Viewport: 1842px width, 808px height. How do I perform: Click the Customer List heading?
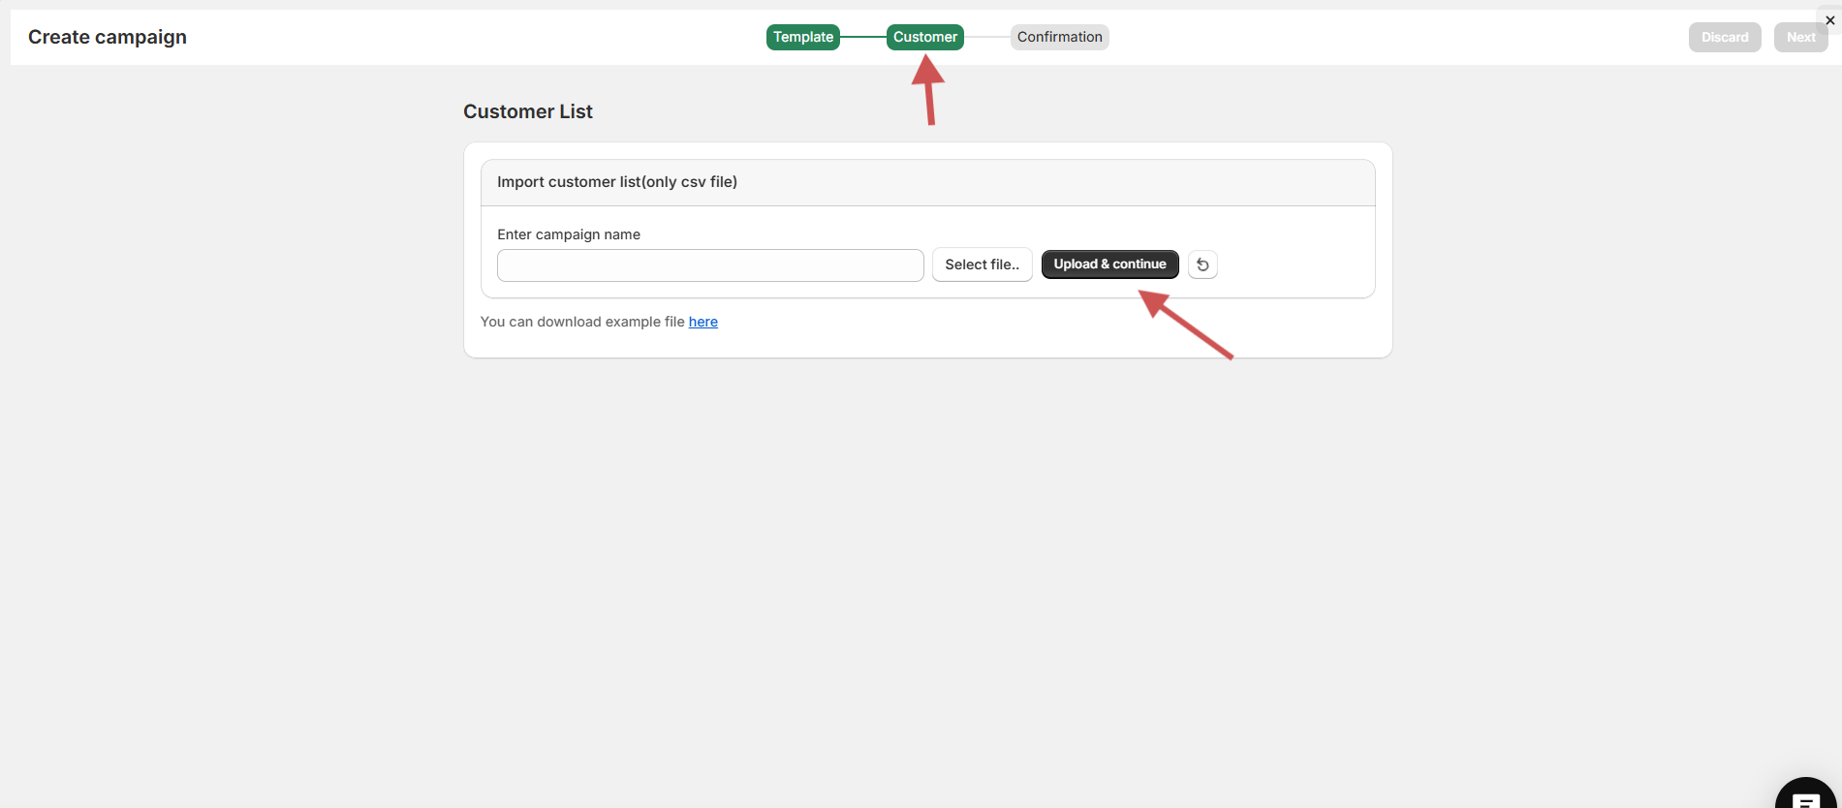click(527, 111)
